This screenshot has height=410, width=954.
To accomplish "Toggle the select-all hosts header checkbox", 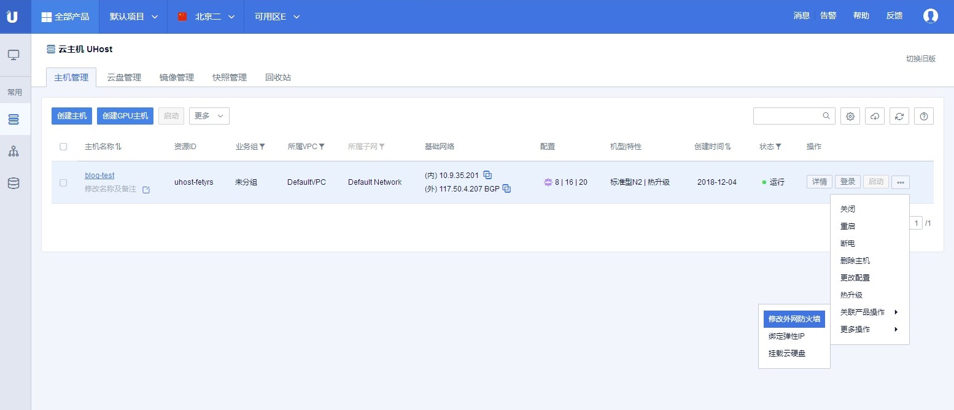I will pyautogui.click(x=63, y=147).
